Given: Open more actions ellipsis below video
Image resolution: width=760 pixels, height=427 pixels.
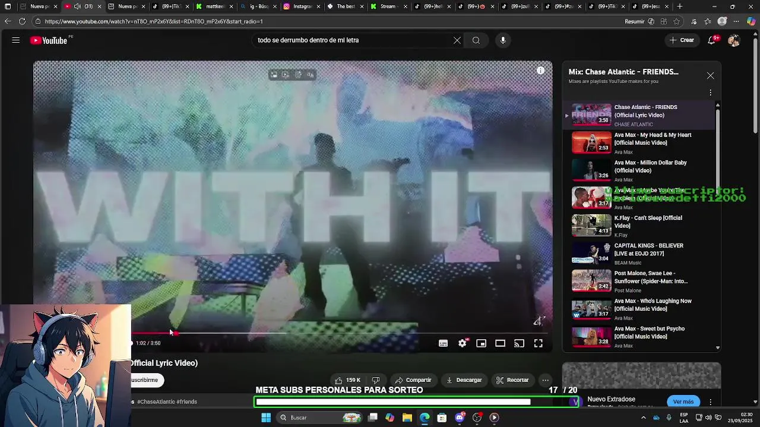Looking at the screenshot, I should coord(545,380).
